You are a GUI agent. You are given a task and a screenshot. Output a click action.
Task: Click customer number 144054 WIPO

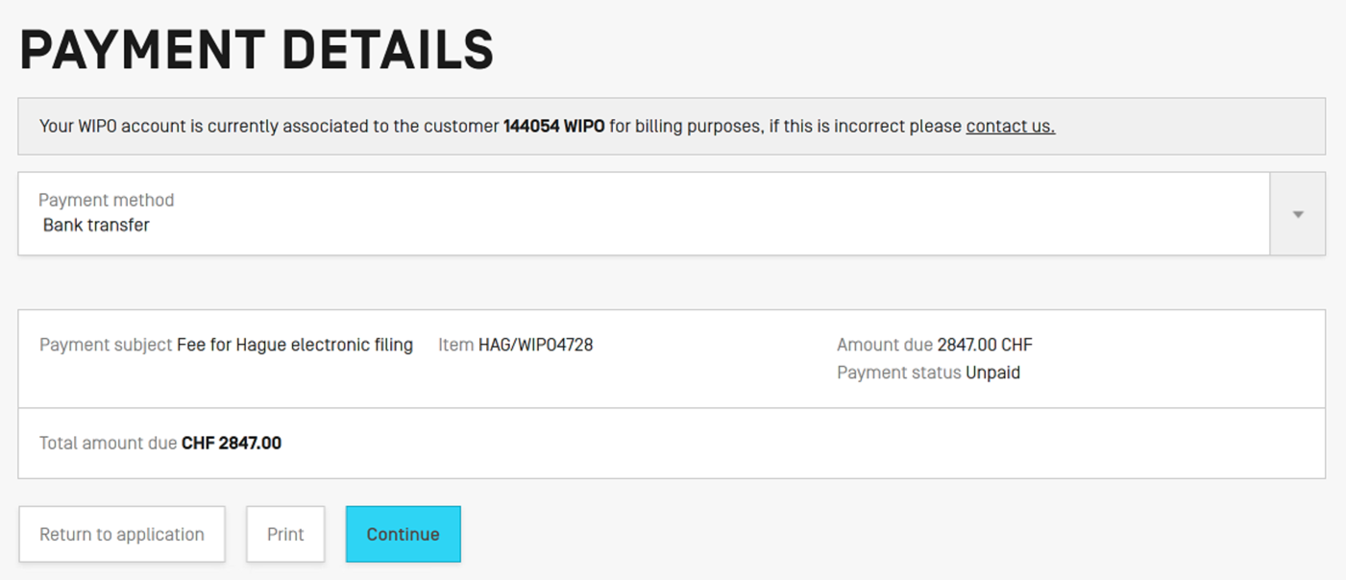coord(553,126)
